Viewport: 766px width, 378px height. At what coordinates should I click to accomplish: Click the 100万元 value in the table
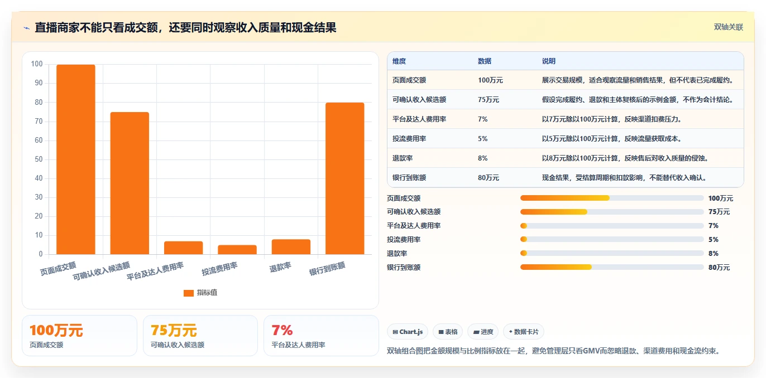click(x=490, y=80)
